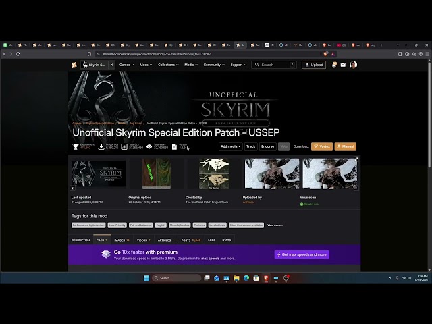
Task: Open the green banner comparison thumbnail
Action: coord(157,173)
